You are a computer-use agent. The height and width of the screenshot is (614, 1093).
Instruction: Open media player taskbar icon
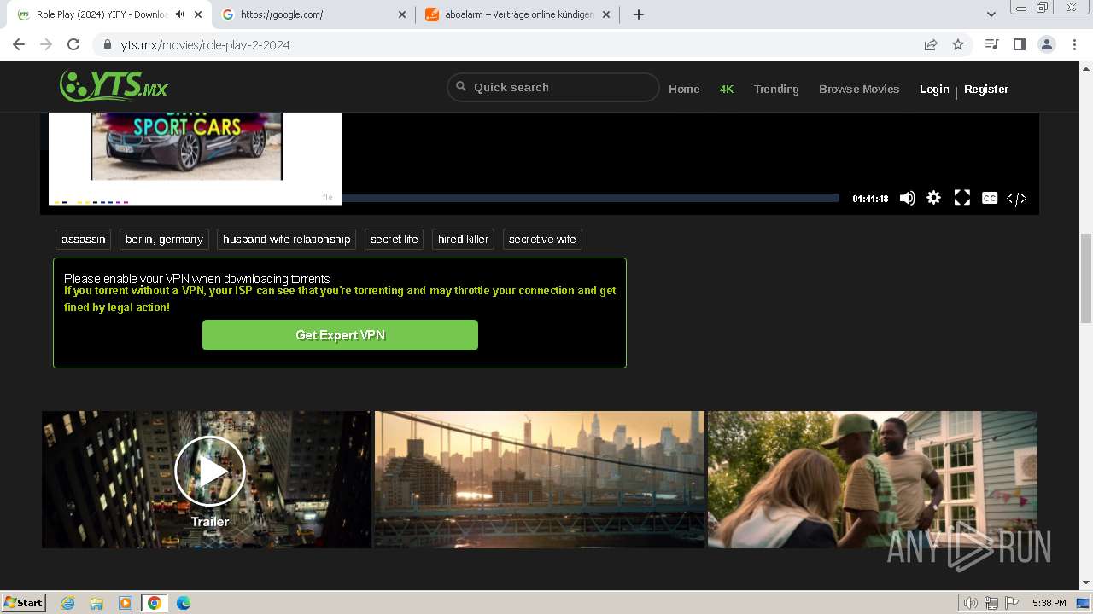coord(126,603)
